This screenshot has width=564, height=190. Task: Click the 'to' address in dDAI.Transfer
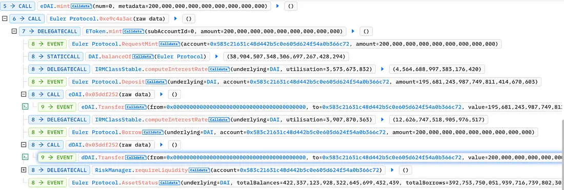[x=392, y=157]
